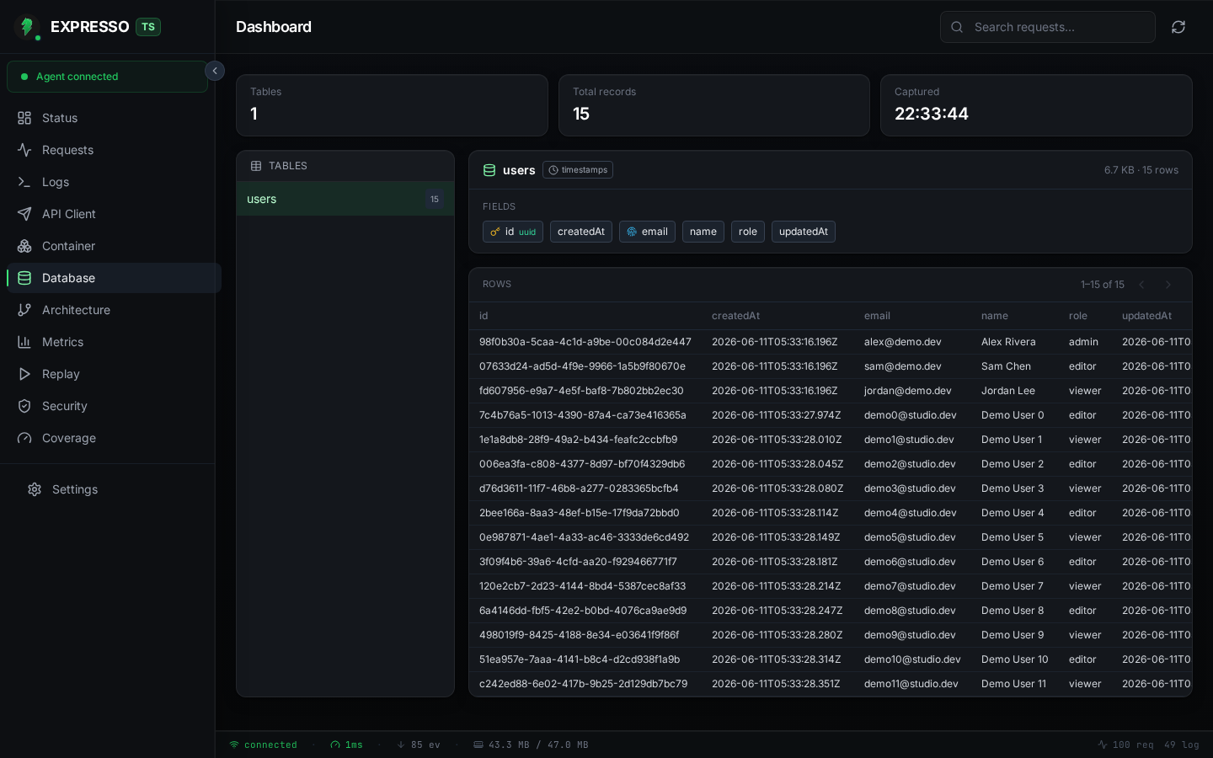Click the 1–15 of 15 pagination text
This screenshot has height=758, width=1213.
click(x=1103, y=285)
